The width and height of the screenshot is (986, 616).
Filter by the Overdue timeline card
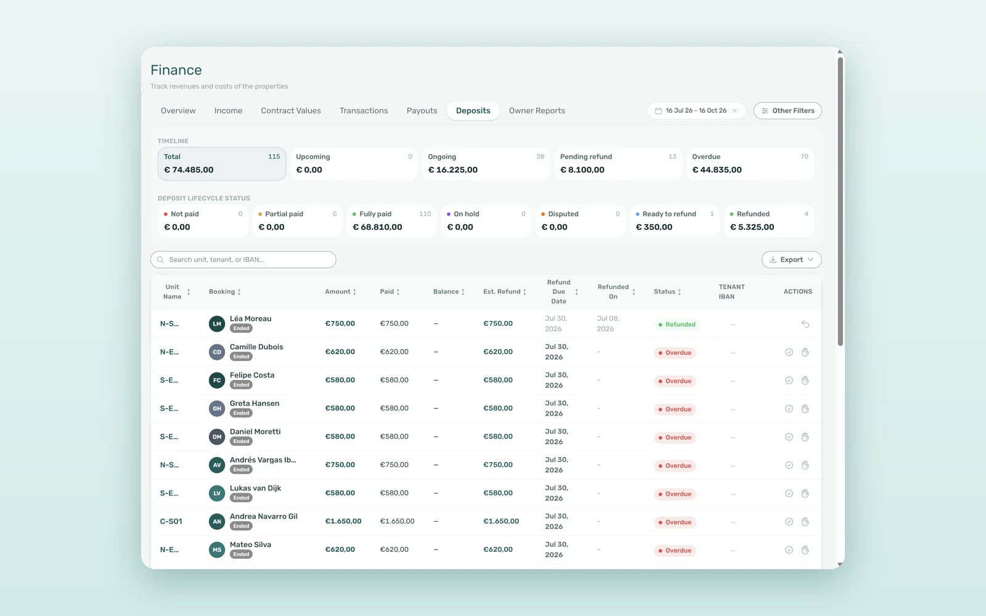pos(750,164)
